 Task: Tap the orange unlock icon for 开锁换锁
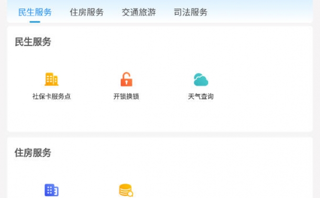pyautogui.click(x=126, y=79)
